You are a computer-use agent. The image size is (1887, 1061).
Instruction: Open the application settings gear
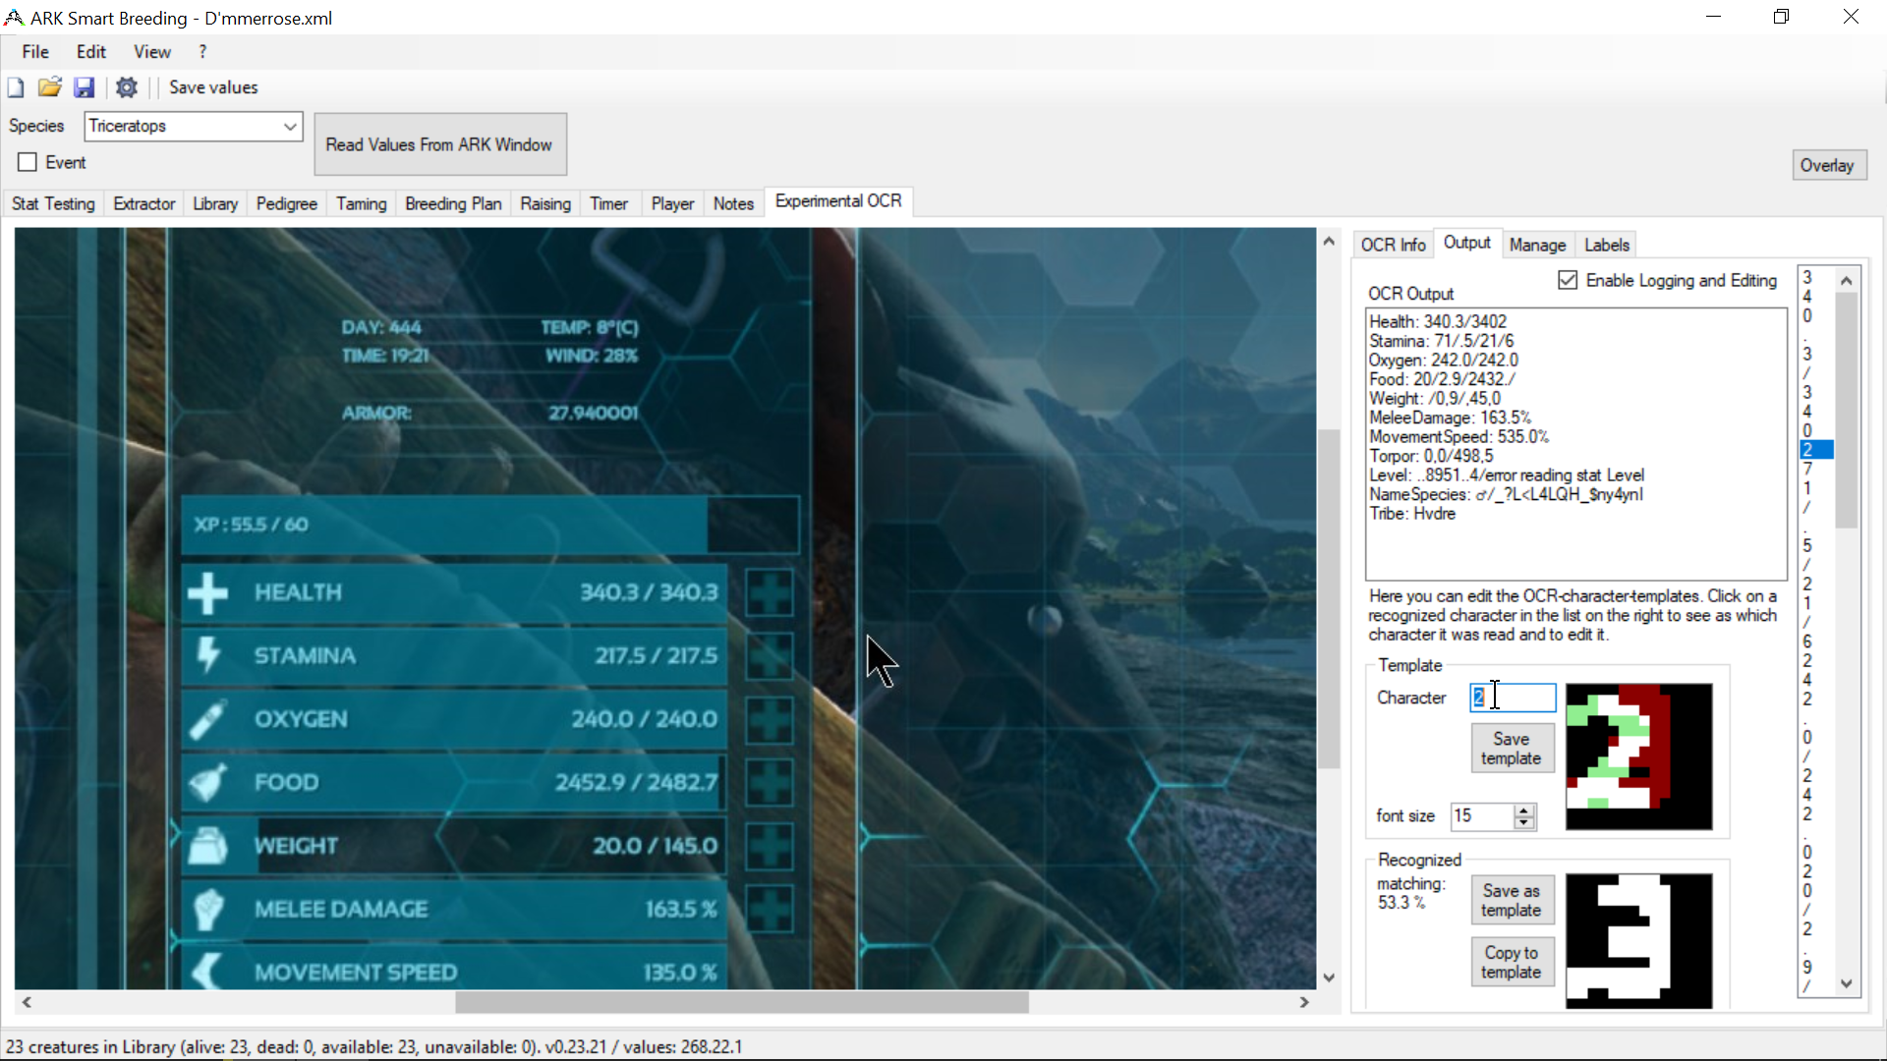(126, 87)
